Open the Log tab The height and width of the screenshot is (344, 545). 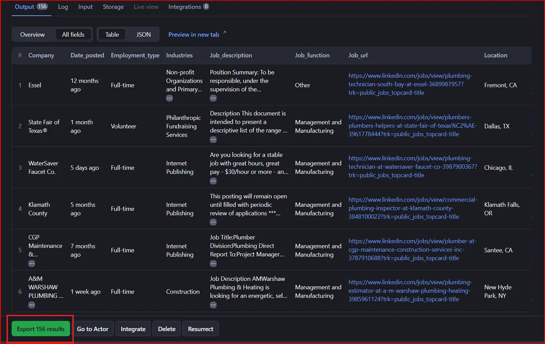coord(63,7)
